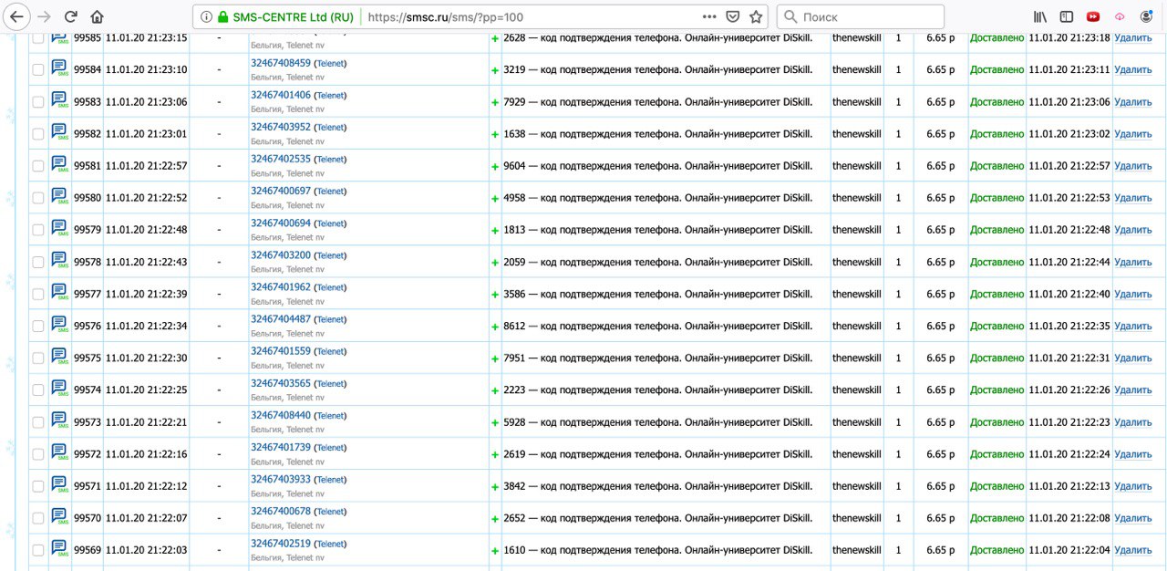This screenshot has width=1167, height=571.
Task: Expand message with code 1813 via green plus
Action: [x=495, y=231]
